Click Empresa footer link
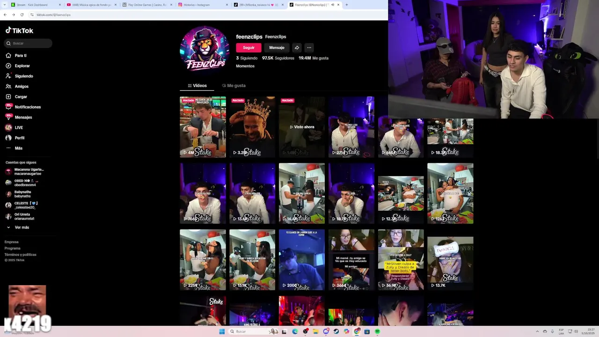599x337 pixels. coord(12,242)
